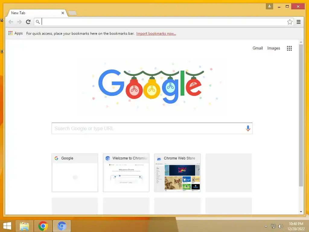Click the scrollbar down arrow
The height and width of the screenshot is (232, 309).
click(x=301, y=212)
